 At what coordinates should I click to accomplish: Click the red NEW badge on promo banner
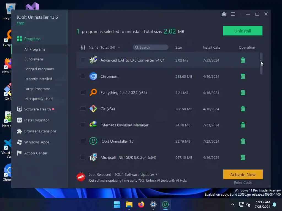pyautogui.click(x=81, y=177)
